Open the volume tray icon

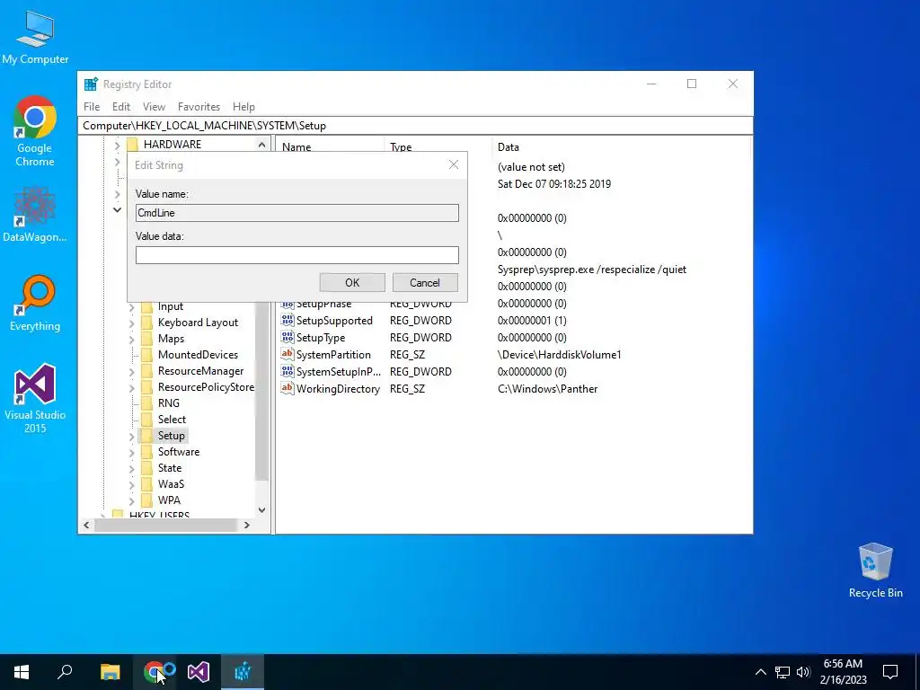(803, 672)
